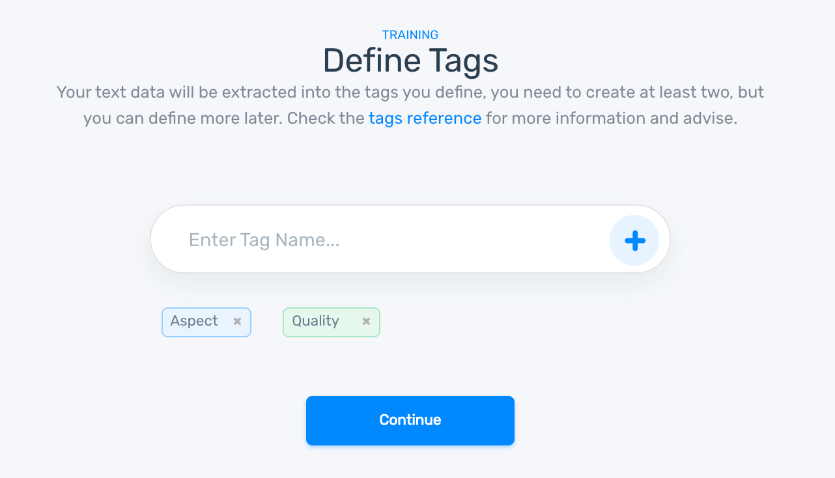This screenshot has width=835, height=478.
Task: Delete the Quality tag using its x
Action: (x=366, y=321)
